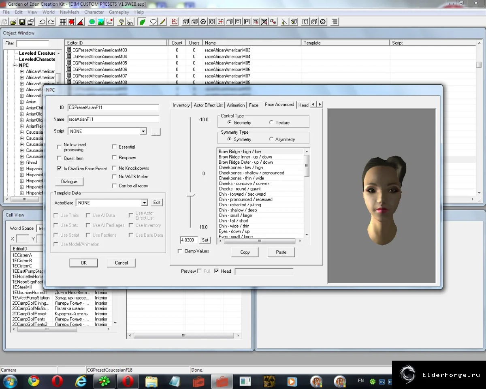Open Windows Explorer folder on taskbar
This screenshot has width=486, height=389.
click(x=151, y=381)
